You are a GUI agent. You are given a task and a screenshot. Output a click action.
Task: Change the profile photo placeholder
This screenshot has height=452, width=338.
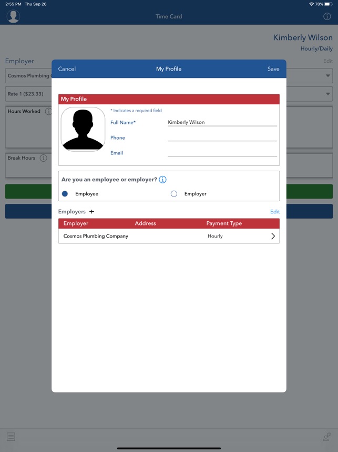83,129
